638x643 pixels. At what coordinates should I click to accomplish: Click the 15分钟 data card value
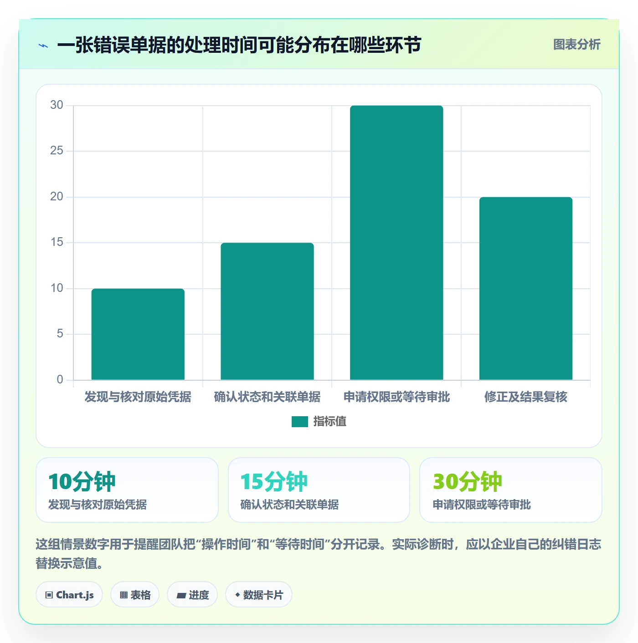click(274, 482)
